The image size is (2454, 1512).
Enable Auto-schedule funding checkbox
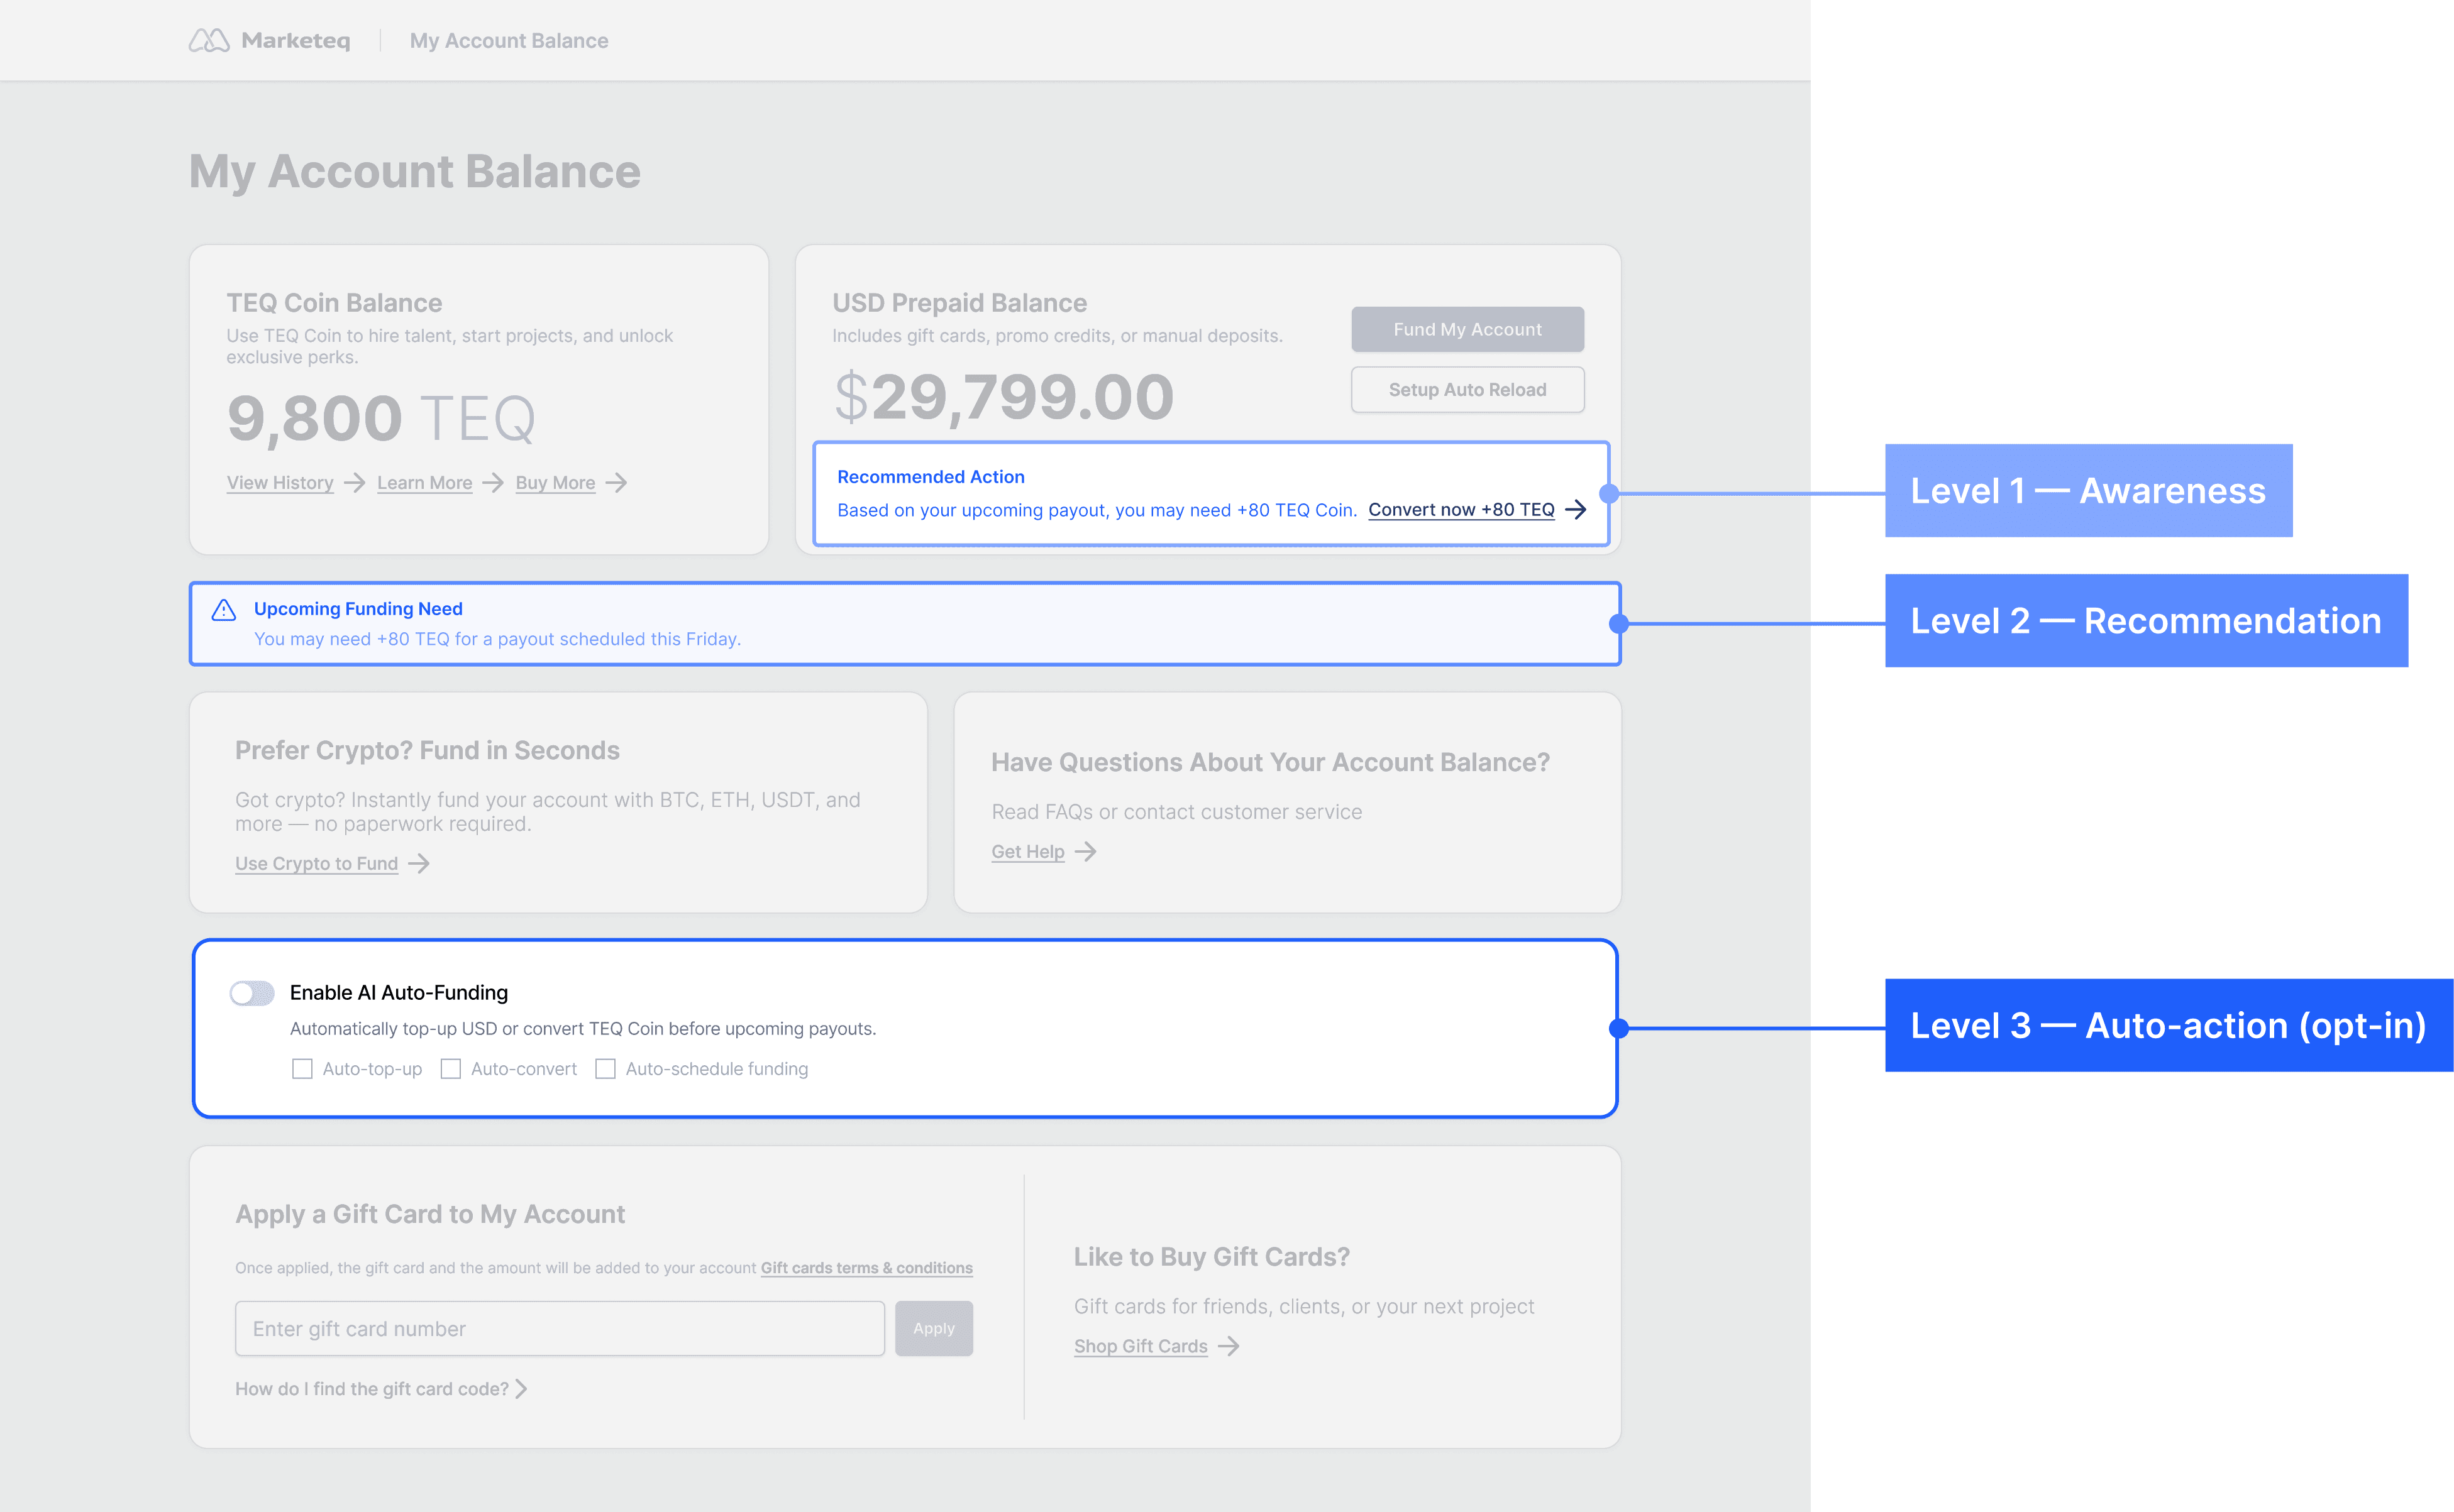[x=605, y=1069]
